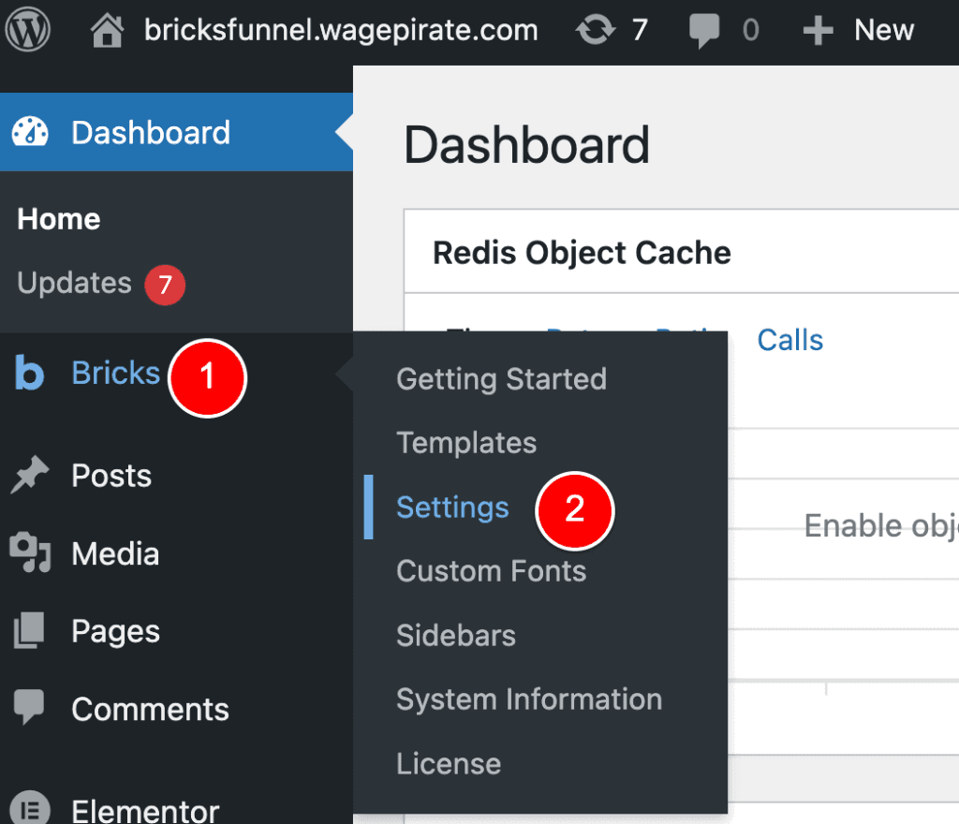Click the Media library icon

[x=30, y=552]
